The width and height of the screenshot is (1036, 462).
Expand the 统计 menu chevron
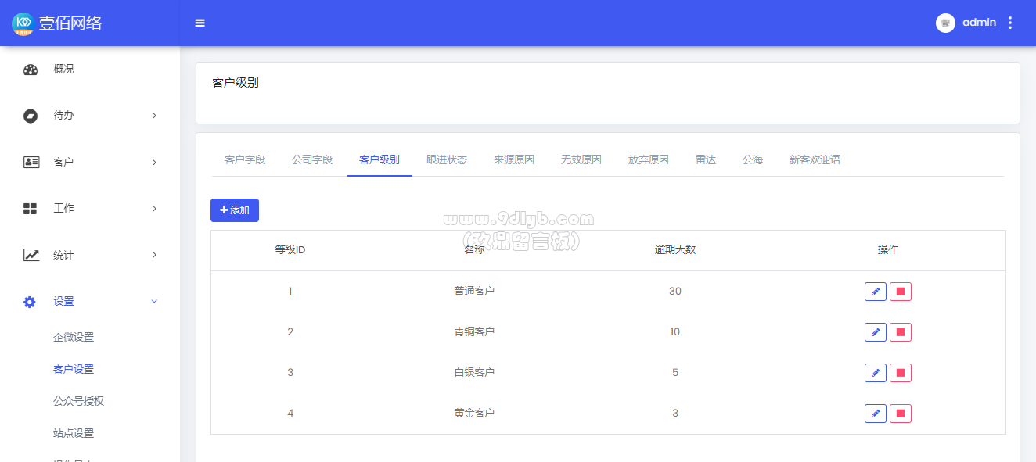154,255
